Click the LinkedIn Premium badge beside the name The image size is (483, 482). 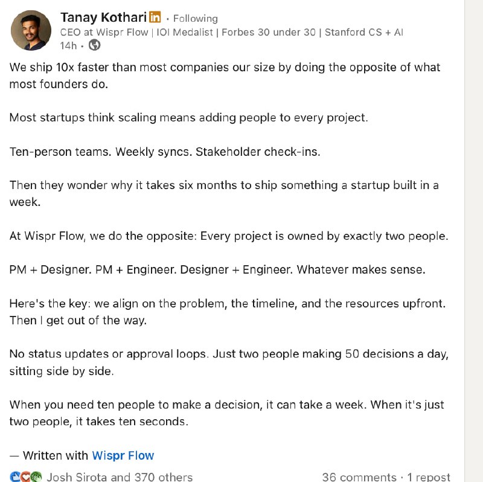[x=155, y=18]
